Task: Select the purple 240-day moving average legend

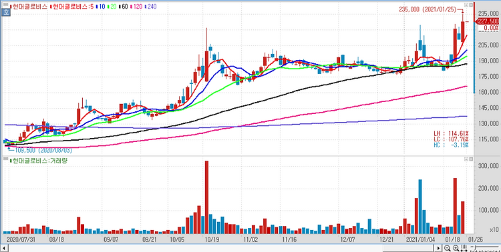Action: (150, 7)
